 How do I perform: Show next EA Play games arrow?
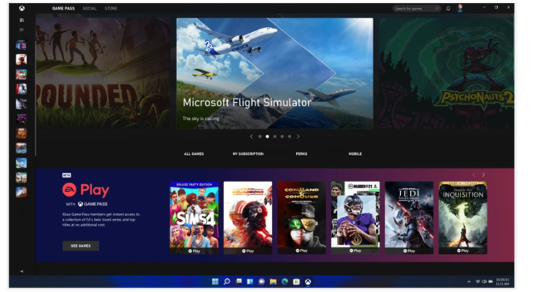coord(483,175)
